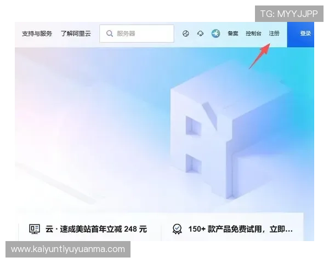Open the 支持与服务 menu
Screen dimensions: 329x263
point(37,33)
